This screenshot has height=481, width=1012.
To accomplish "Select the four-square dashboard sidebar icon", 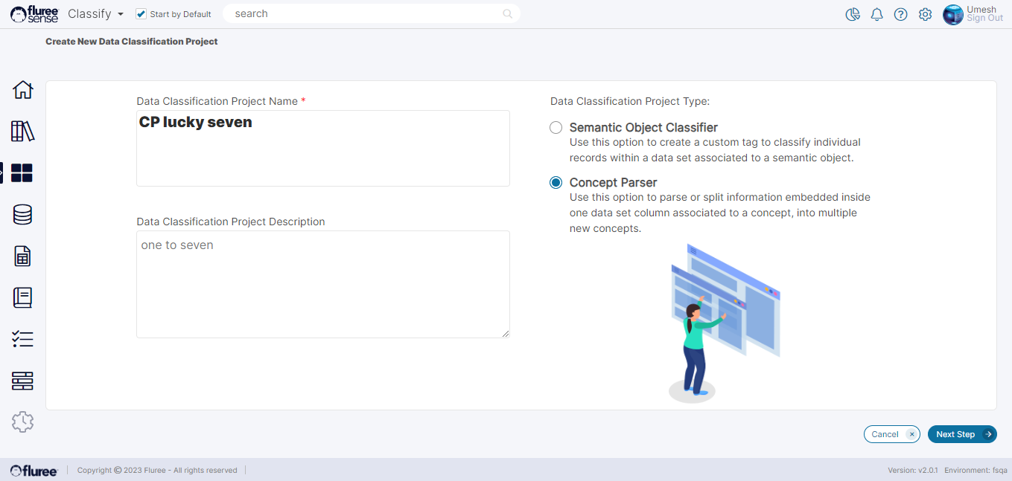I will (22, 173).
